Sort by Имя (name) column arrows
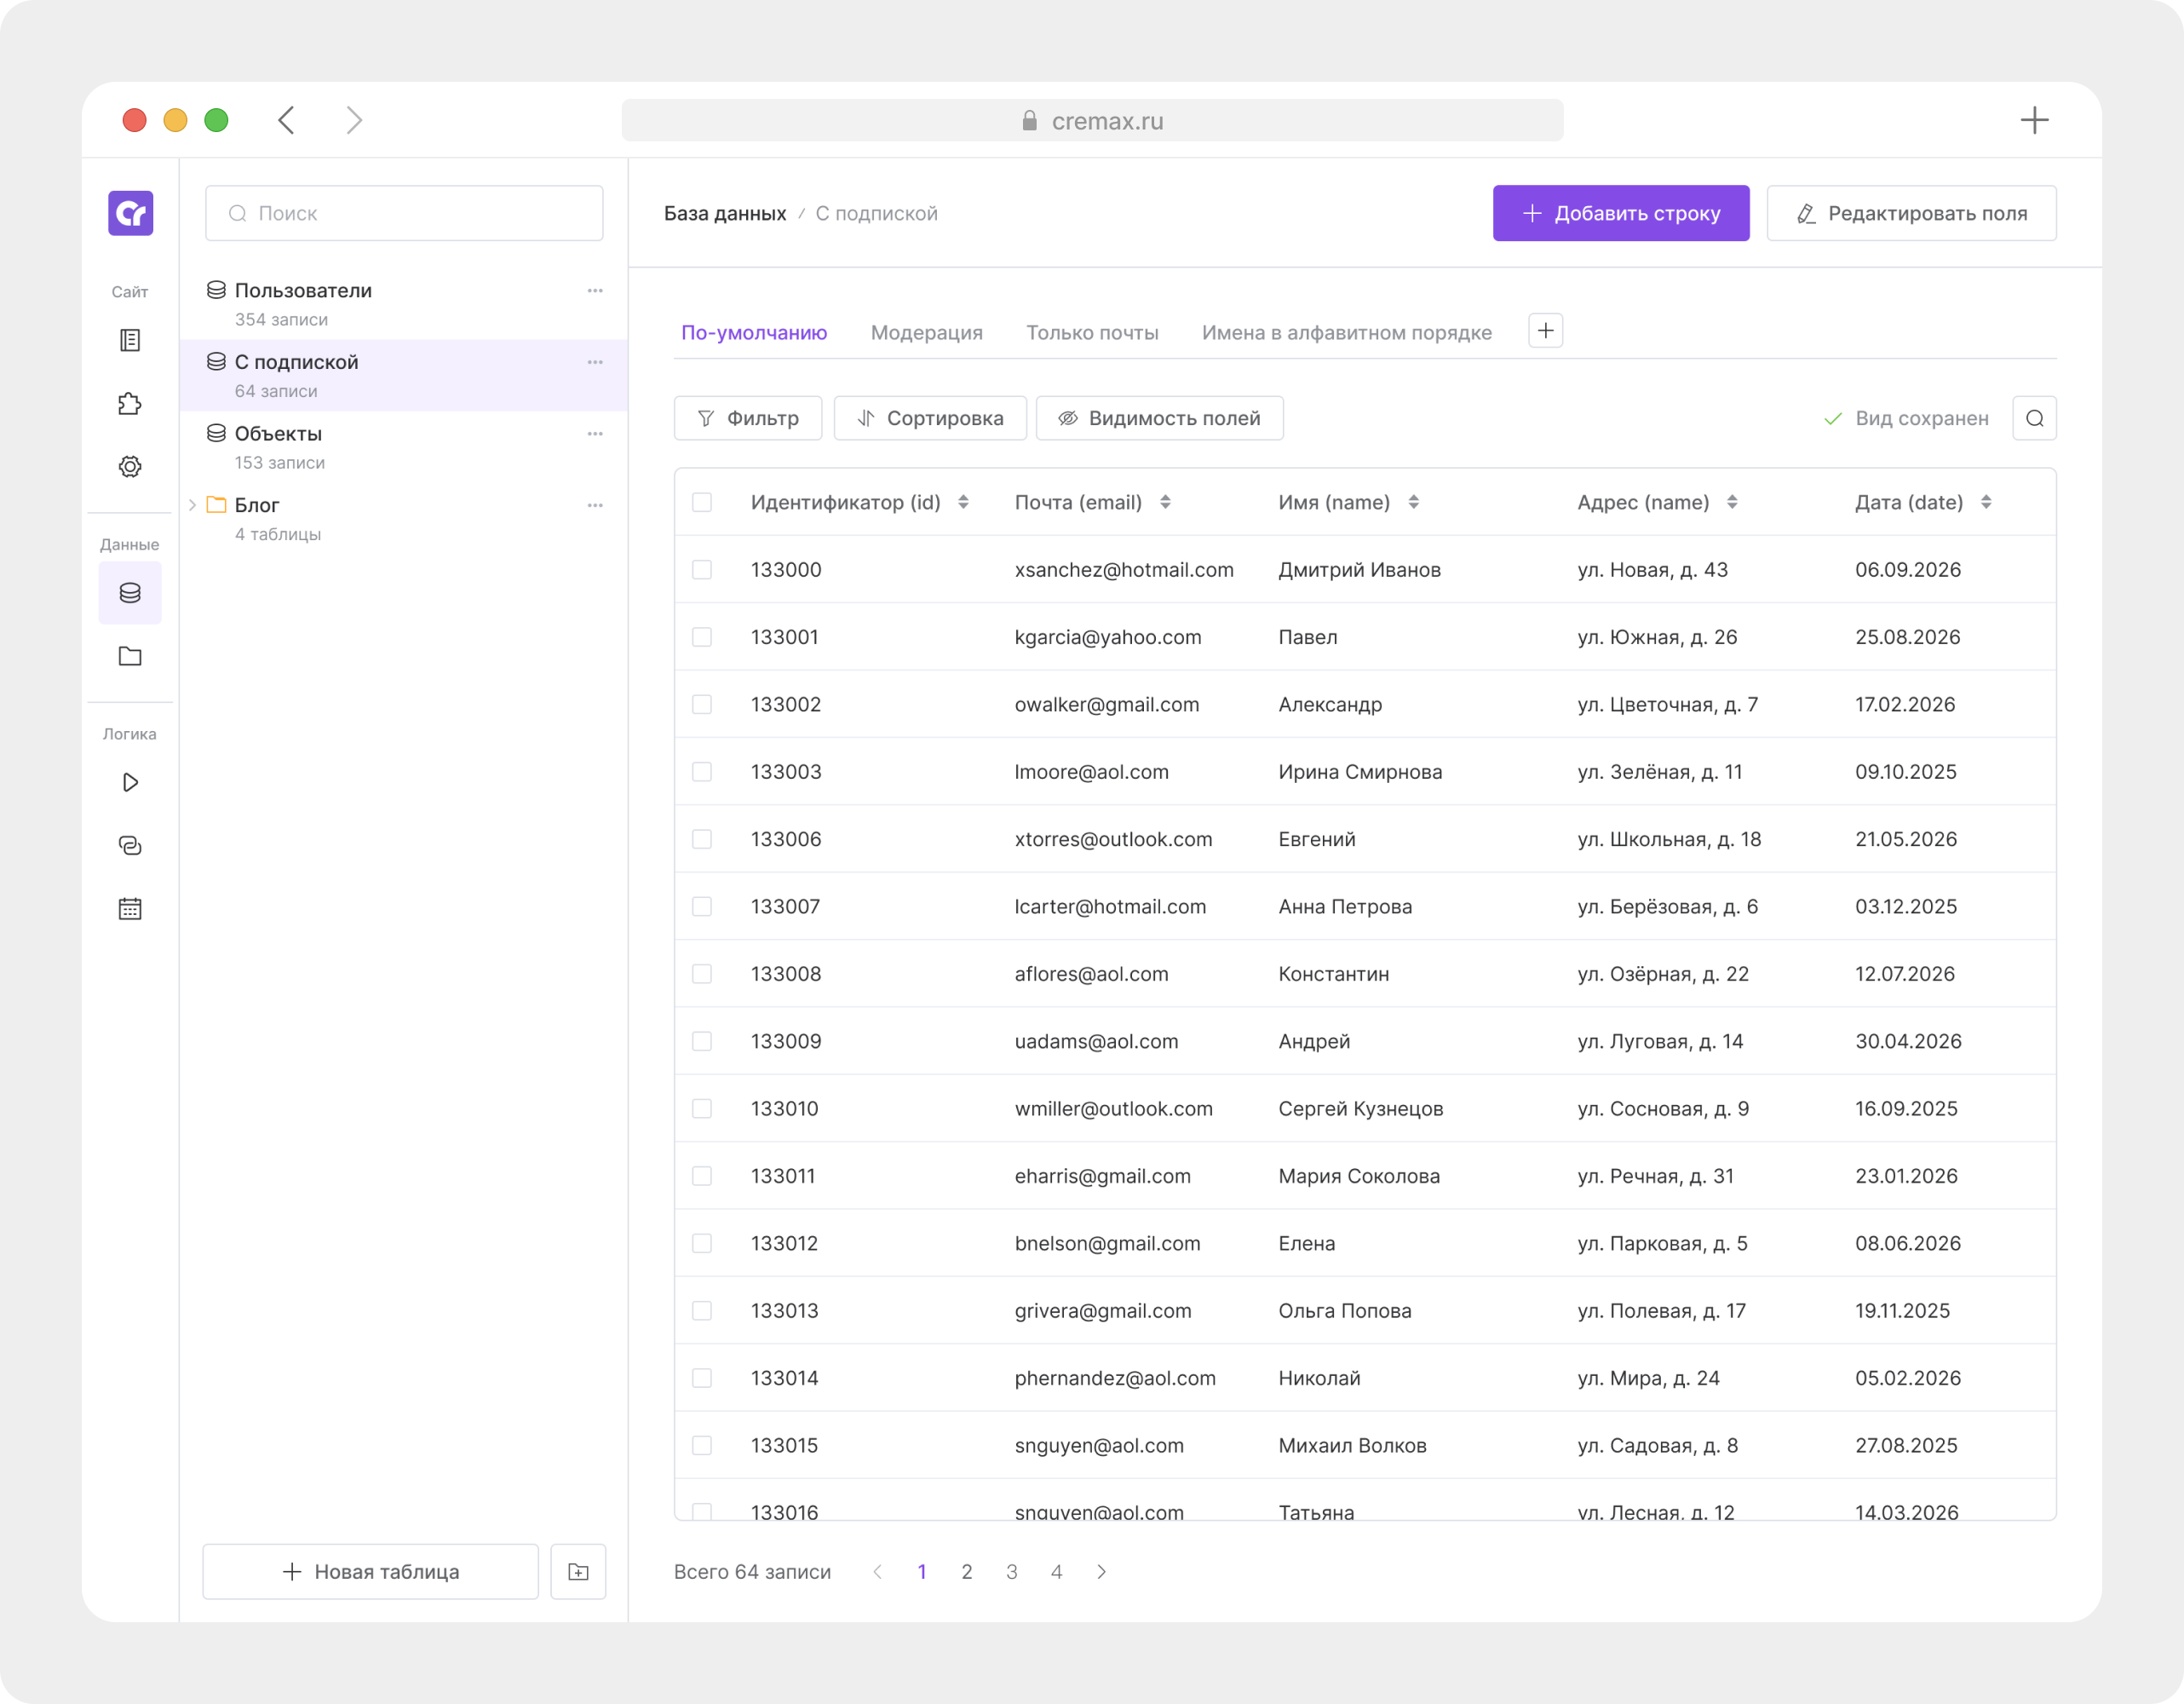This screenshot has width=2184, height=1704. (1413, 502)
